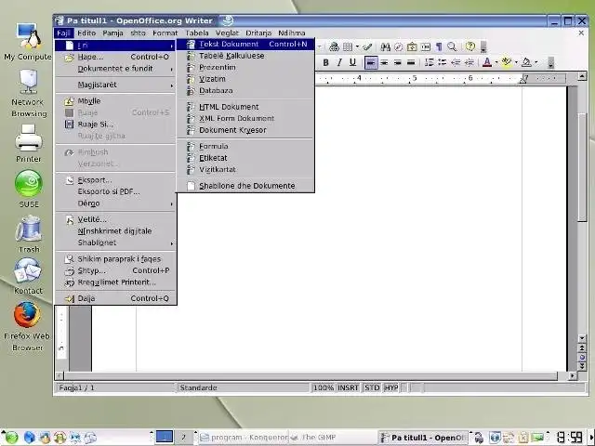Open the Edito menu
The height and width of the screenshot is (446, 595).
(86, 33)
